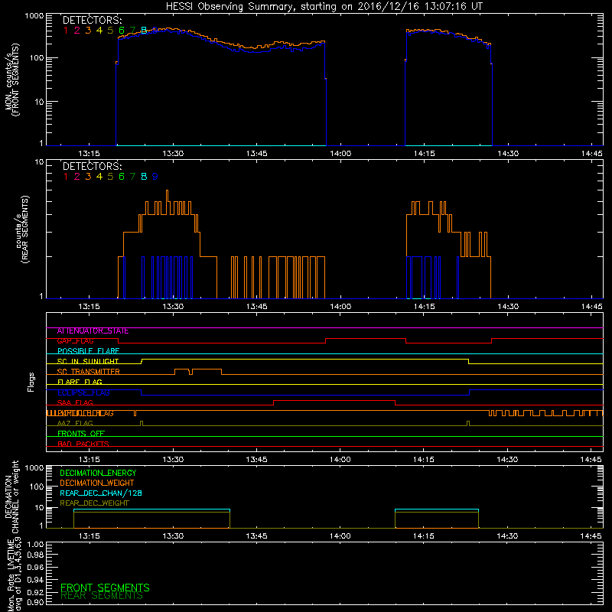Click magenta detector 2 in rear segments legend

pyautogui.click(x=77, y=177)
